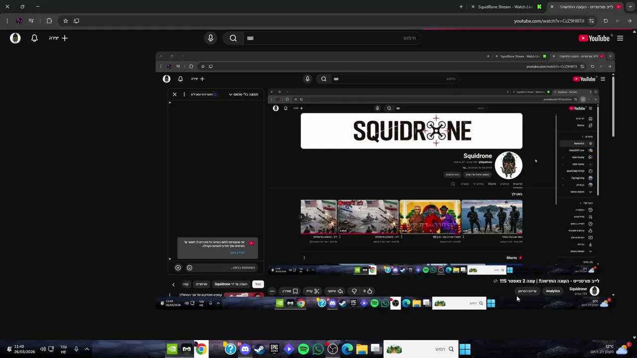Click the YouTube logo to go home
Image resolution: width=637 pixels, height=358 pixels.
point(594,38)
